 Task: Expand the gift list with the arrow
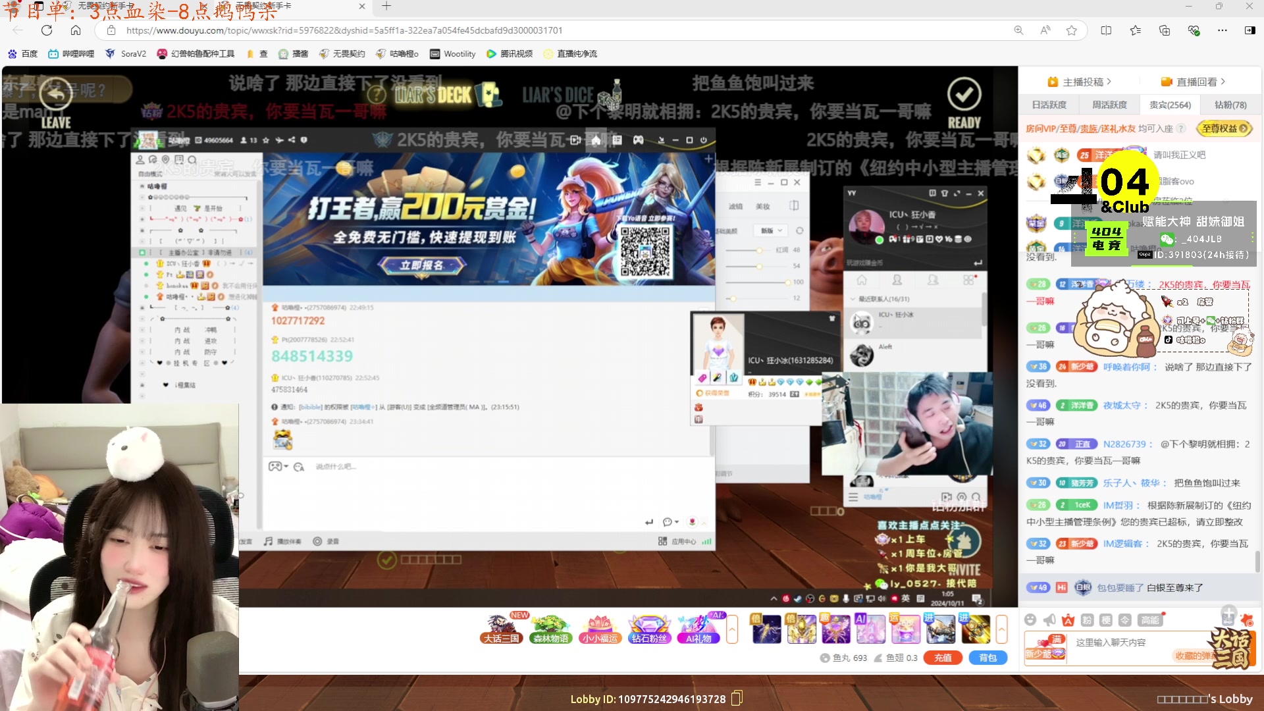[1001, 629]
